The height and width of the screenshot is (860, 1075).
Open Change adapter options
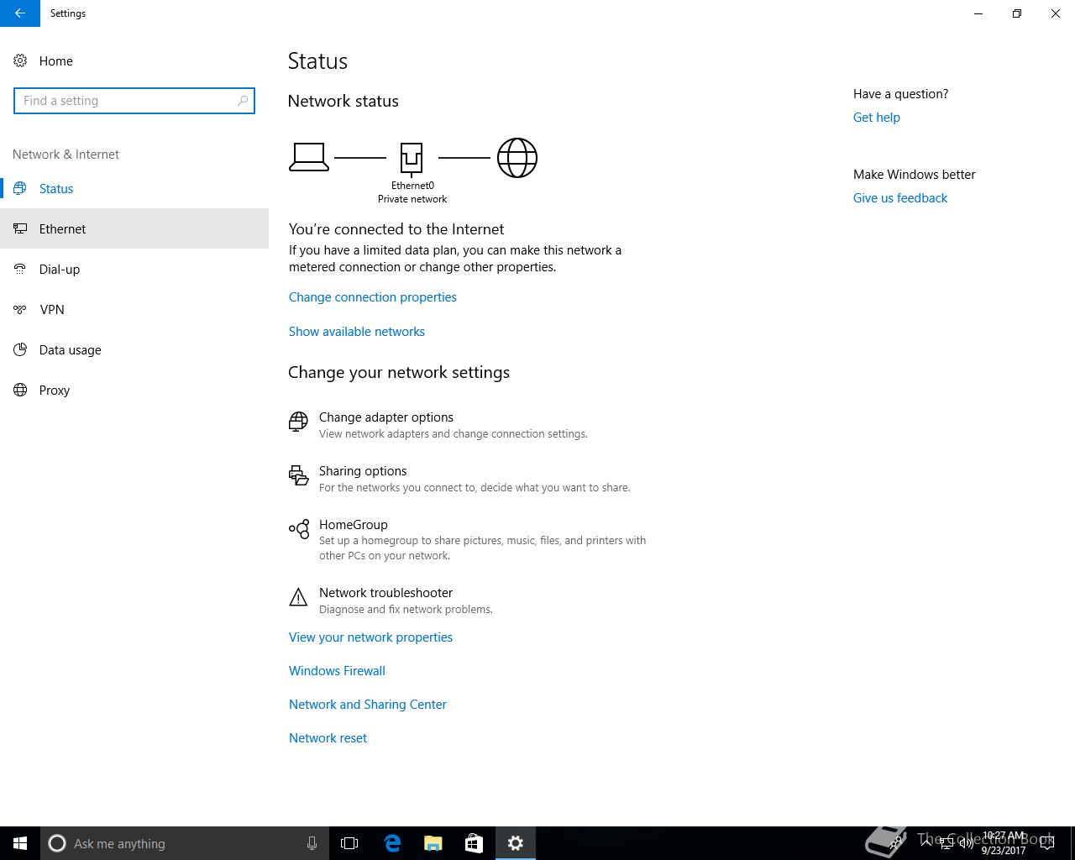[438, 425]
